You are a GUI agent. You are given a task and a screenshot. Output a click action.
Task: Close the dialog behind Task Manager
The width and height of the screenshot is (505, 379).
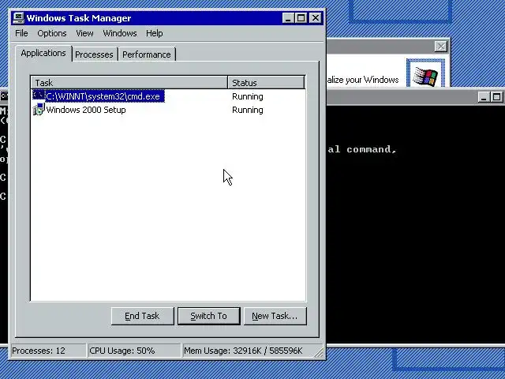(x=440, y=47)
